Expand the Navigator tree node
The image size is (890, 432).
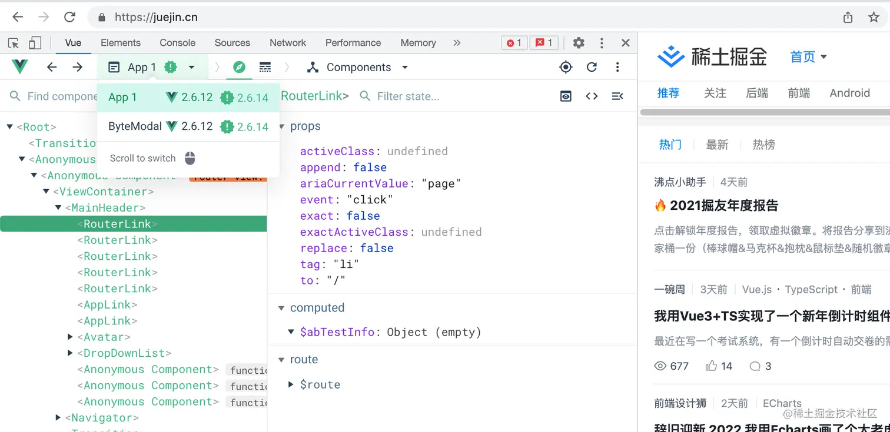pos(58,418)
